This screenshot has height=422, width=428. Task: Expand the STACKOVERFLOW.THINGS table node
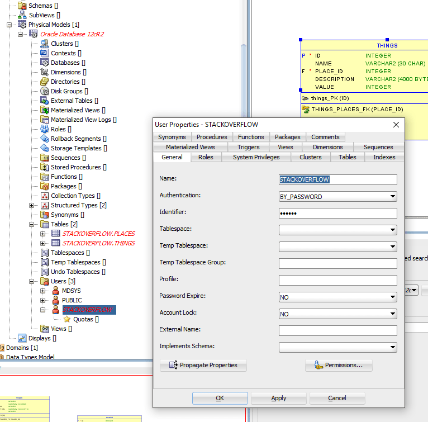point(43,243)
